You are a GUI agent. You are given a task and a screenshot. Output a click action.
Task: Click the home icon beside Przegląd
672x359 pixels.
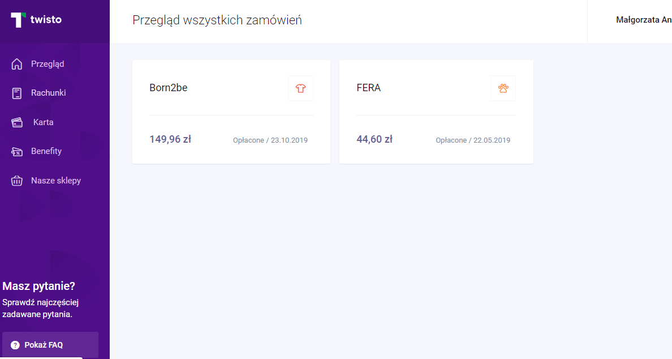(17, 64)
